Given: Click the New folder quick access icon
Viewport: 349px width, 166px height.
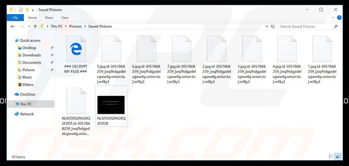Looking at the screenshot, I should 27,10.
